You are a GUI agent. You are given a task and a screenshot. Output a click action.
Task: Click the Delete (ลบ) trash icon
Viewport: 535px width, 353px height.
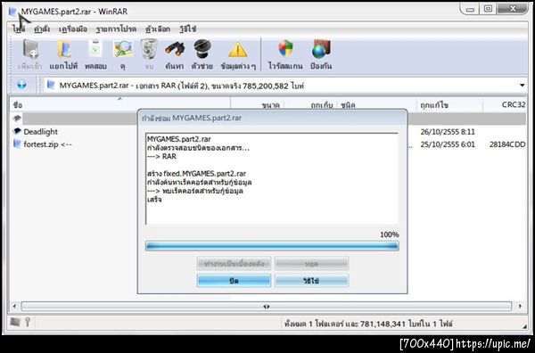[149, 49]
